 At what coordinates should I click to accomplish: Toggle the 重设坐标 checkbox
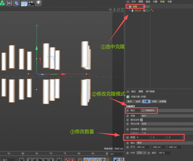[x=141, y=120]
